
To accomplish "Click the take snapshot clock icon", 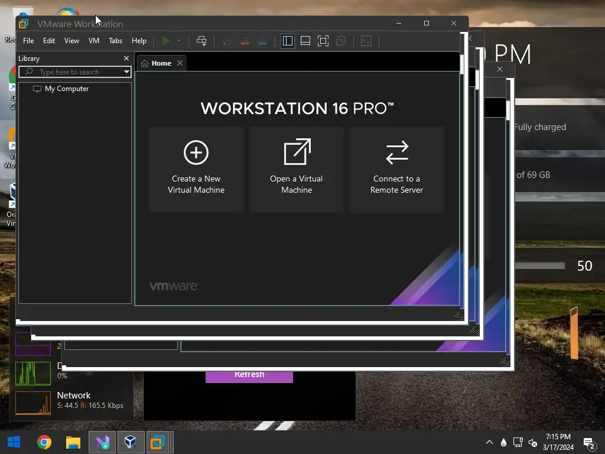I will coord(226,41).
